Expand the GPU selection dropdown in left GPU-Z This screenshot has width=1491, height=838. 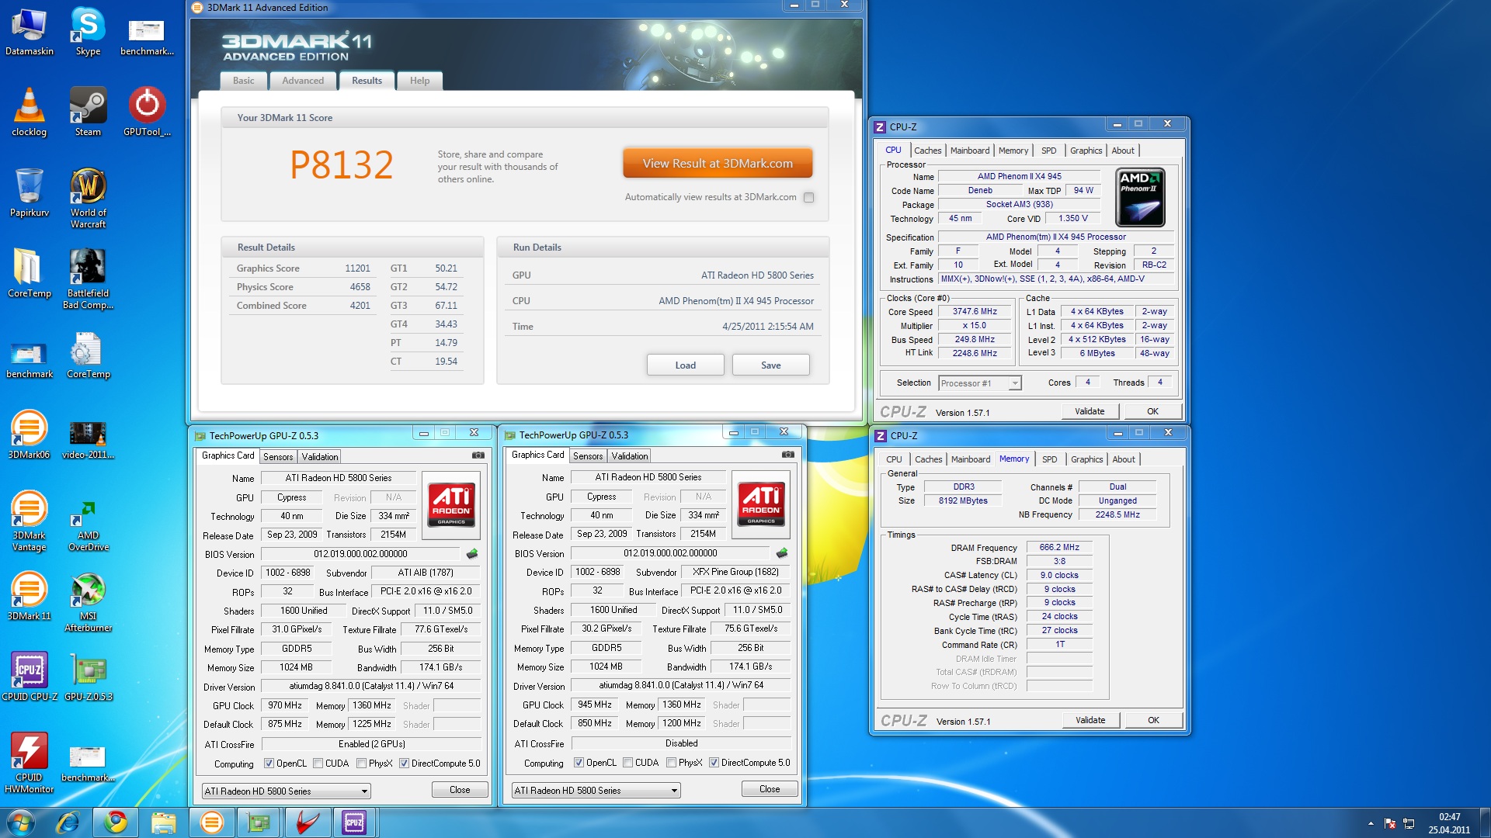pyautogui.click(x=363, y=791)
